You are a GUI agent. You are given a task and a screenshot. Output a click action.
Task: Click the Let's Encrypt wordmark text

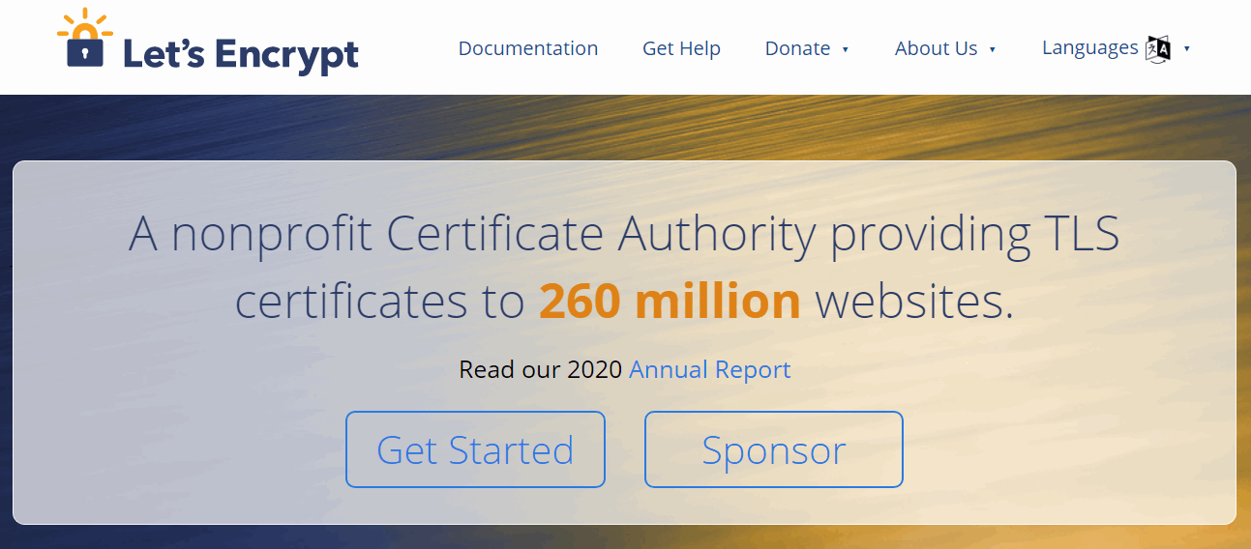click(241, 53)
